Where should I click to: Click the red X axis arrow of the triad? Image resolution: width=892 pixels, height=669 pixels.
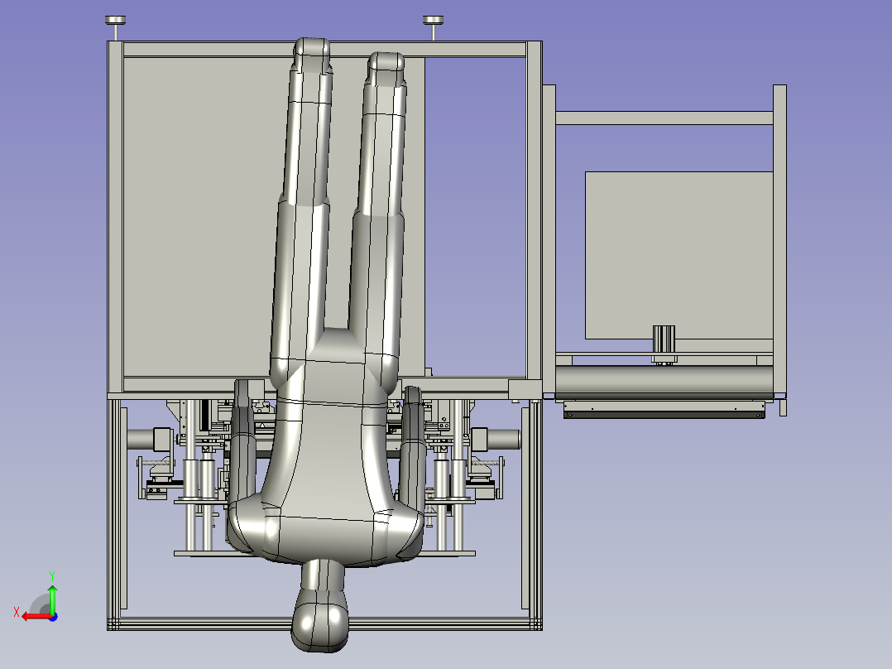coord(36,617)
